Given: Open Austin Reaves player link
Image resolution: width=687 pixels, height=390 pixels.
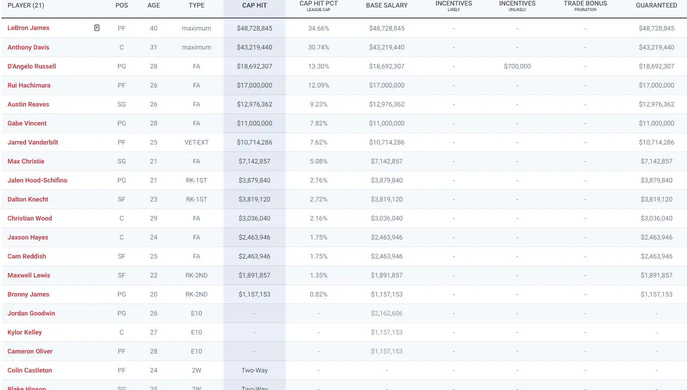Looking at the screenshot, I should [28, 104].
